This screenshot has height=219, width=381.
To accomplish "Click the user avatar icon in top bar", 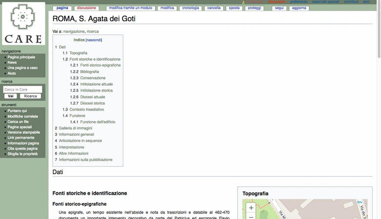I will [244, 2].
